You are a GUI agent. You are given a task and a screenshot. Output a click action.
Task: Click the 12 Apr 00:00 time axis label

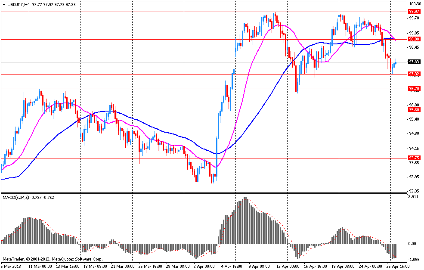click(288, 267)
